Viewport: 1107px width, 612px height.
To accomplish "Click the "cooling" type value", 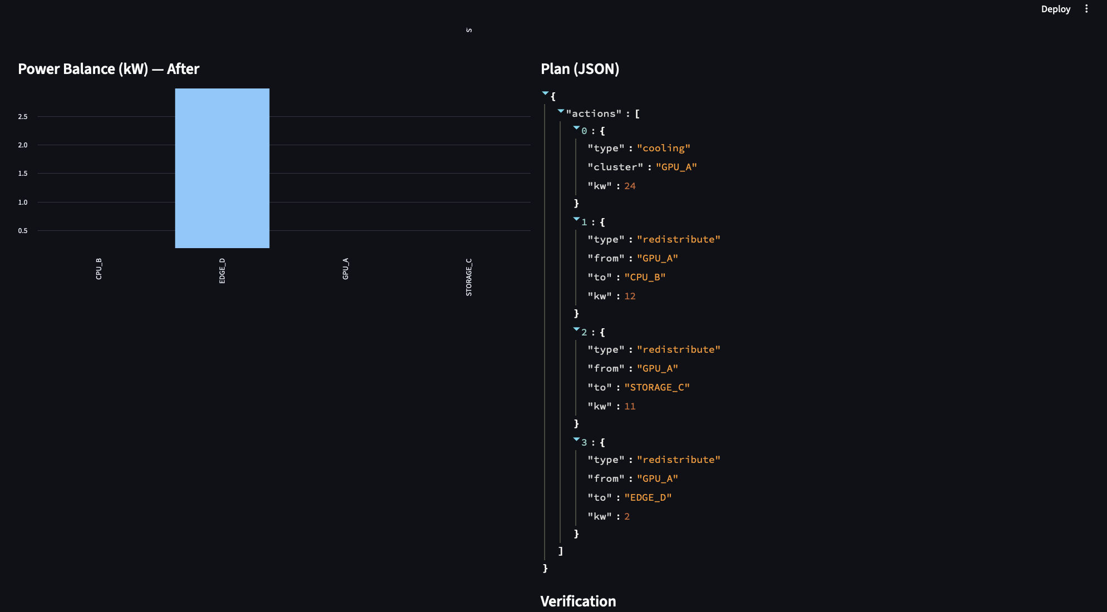I will point(663,148).
